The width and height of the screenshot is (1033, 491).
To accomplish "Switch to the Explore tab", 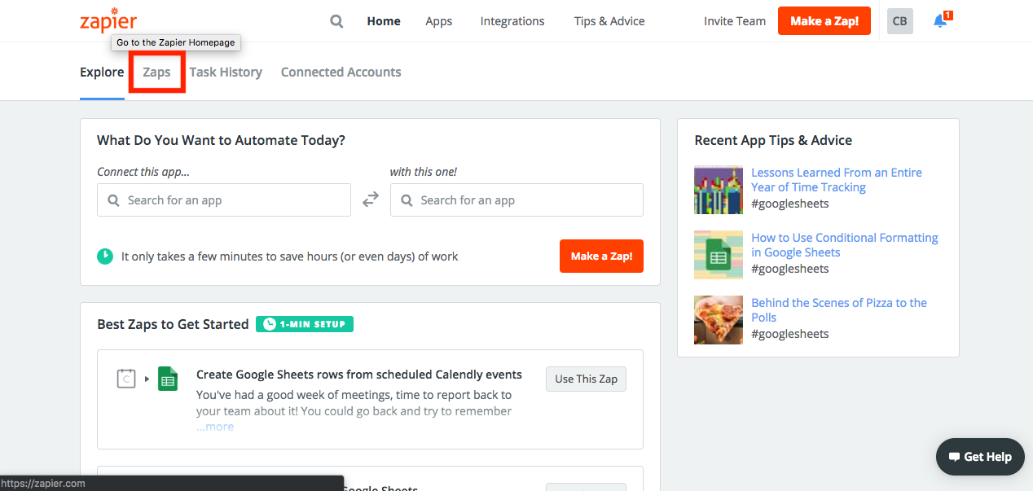I will coord(102,72).
